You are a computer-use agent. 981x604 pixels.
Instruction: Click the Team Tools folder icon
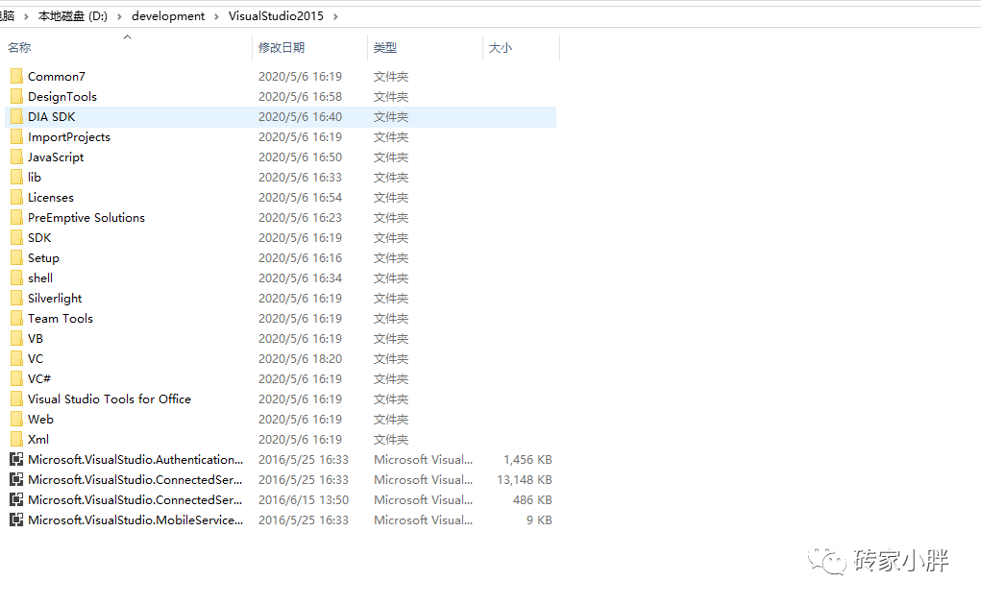16,318
